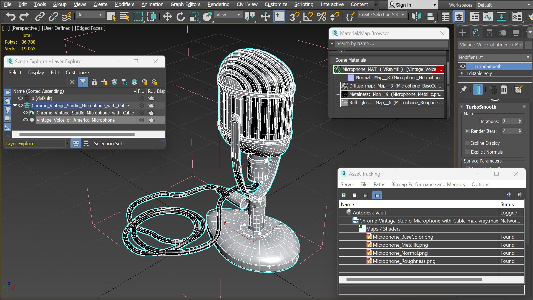This screenshot has height=300, width=533.
Task: Click Refresh icon in Asset Tracking toolbar
Action: [344, 195]
